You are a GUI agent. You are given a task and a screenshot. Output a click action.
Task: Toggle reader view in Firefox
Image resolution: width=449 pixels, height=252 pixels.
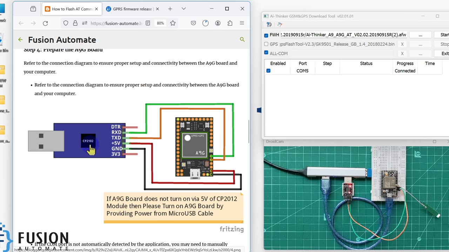(148, 23)
